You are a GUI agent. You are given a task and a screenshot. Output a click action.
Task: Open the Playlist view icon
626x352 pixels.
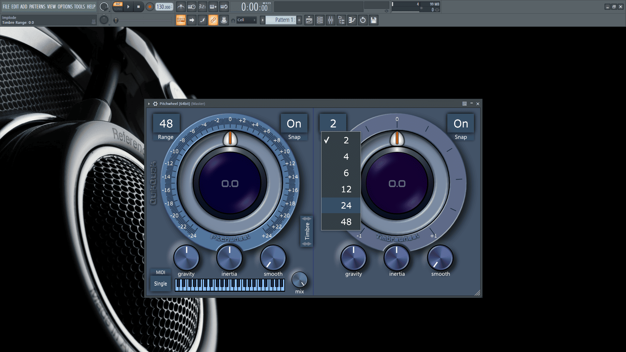coord(309,20)
